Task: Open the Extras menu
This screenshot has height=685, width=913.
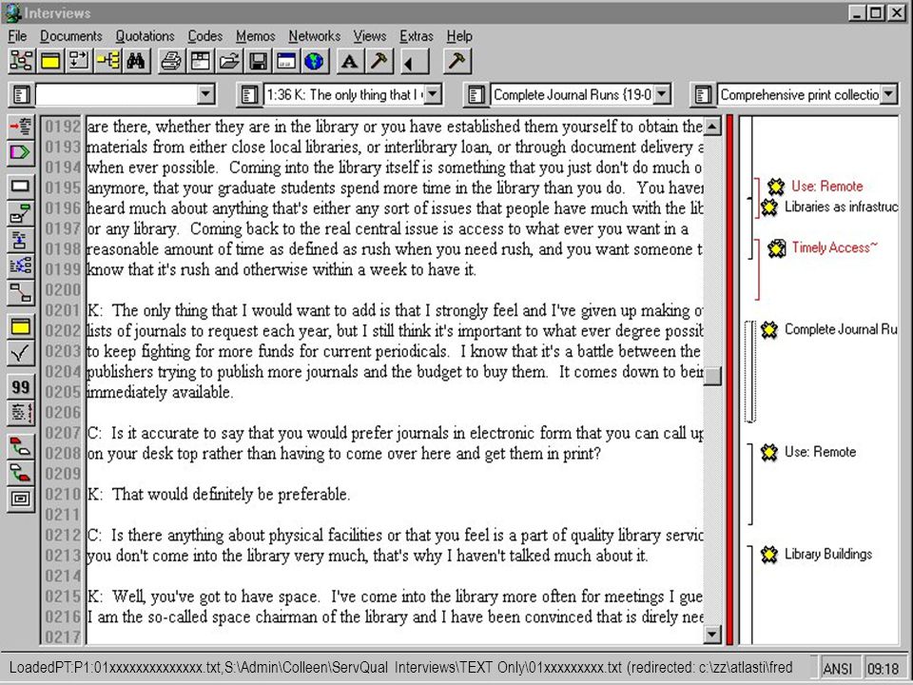Action: click(x=417, y=36)
